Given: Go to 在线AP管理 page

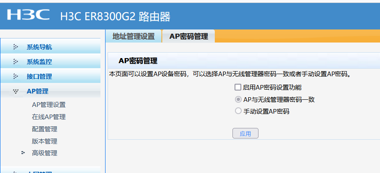Looking at the screenshot, I should tap(49, 117).
